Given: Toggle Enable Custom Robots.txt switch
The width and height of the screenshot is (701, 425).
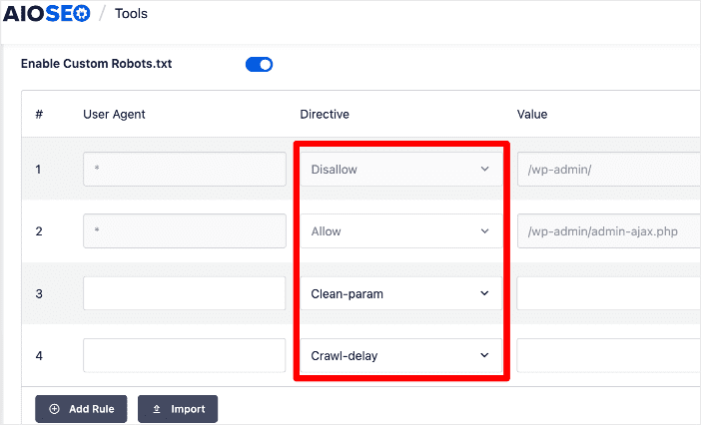Looking at the screenshot, I should pos(259,64).
